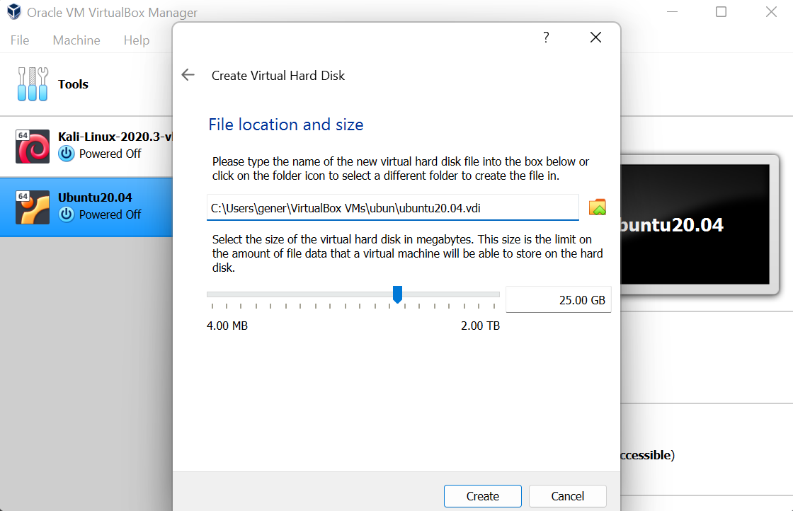Screen dimensions: 793x511
Task: Click the folder icon to choose file location
Action: tap(598, 207)
